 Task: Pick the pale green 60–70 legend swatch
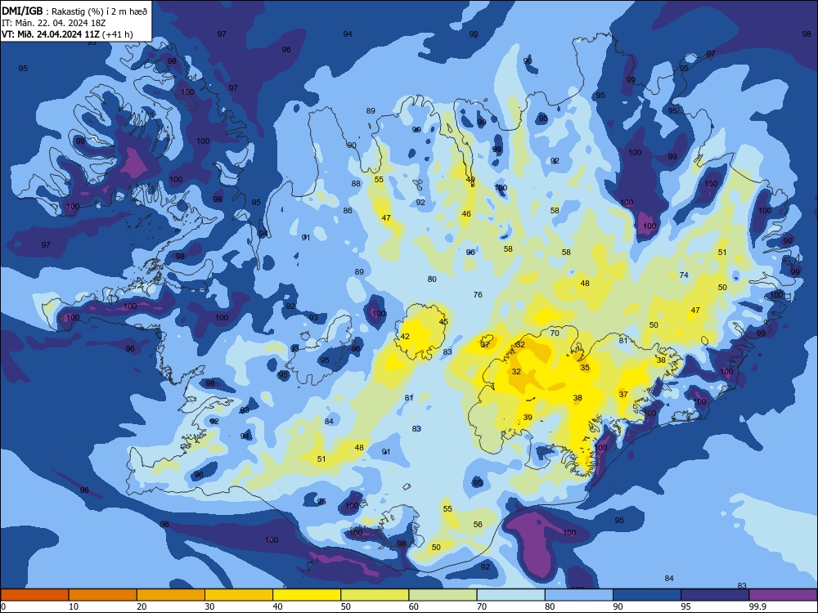pos(443,595)
